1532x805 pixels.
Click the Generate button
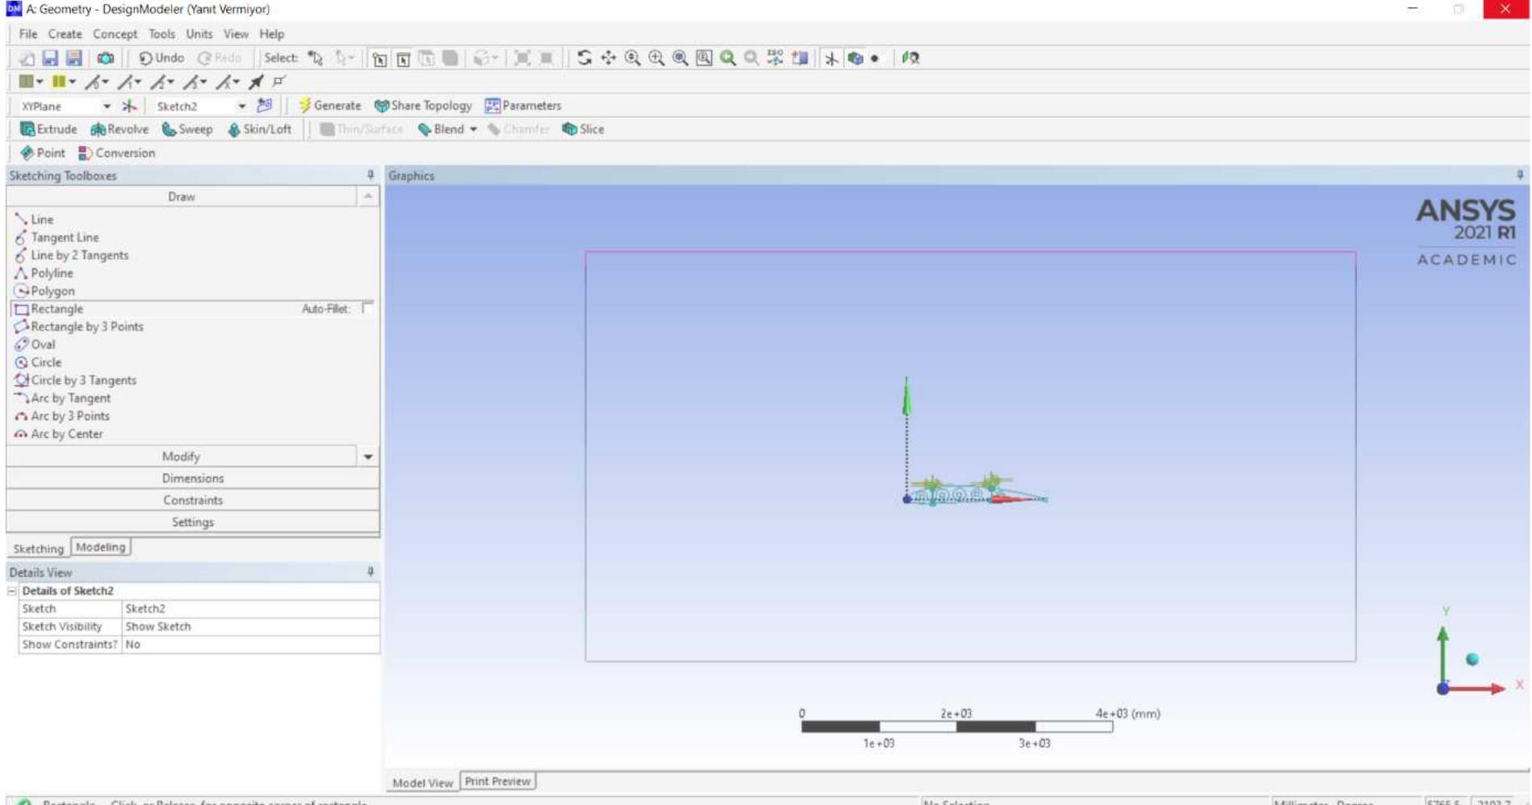[329, 106]
